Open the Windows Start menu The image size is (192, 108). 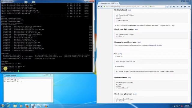[x=3, y=106]
